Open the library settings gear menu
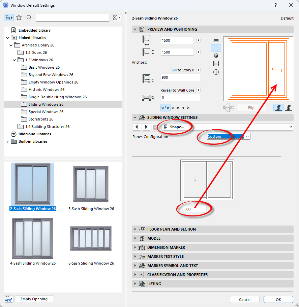This screenshot has height=307, width=299. 116,18
